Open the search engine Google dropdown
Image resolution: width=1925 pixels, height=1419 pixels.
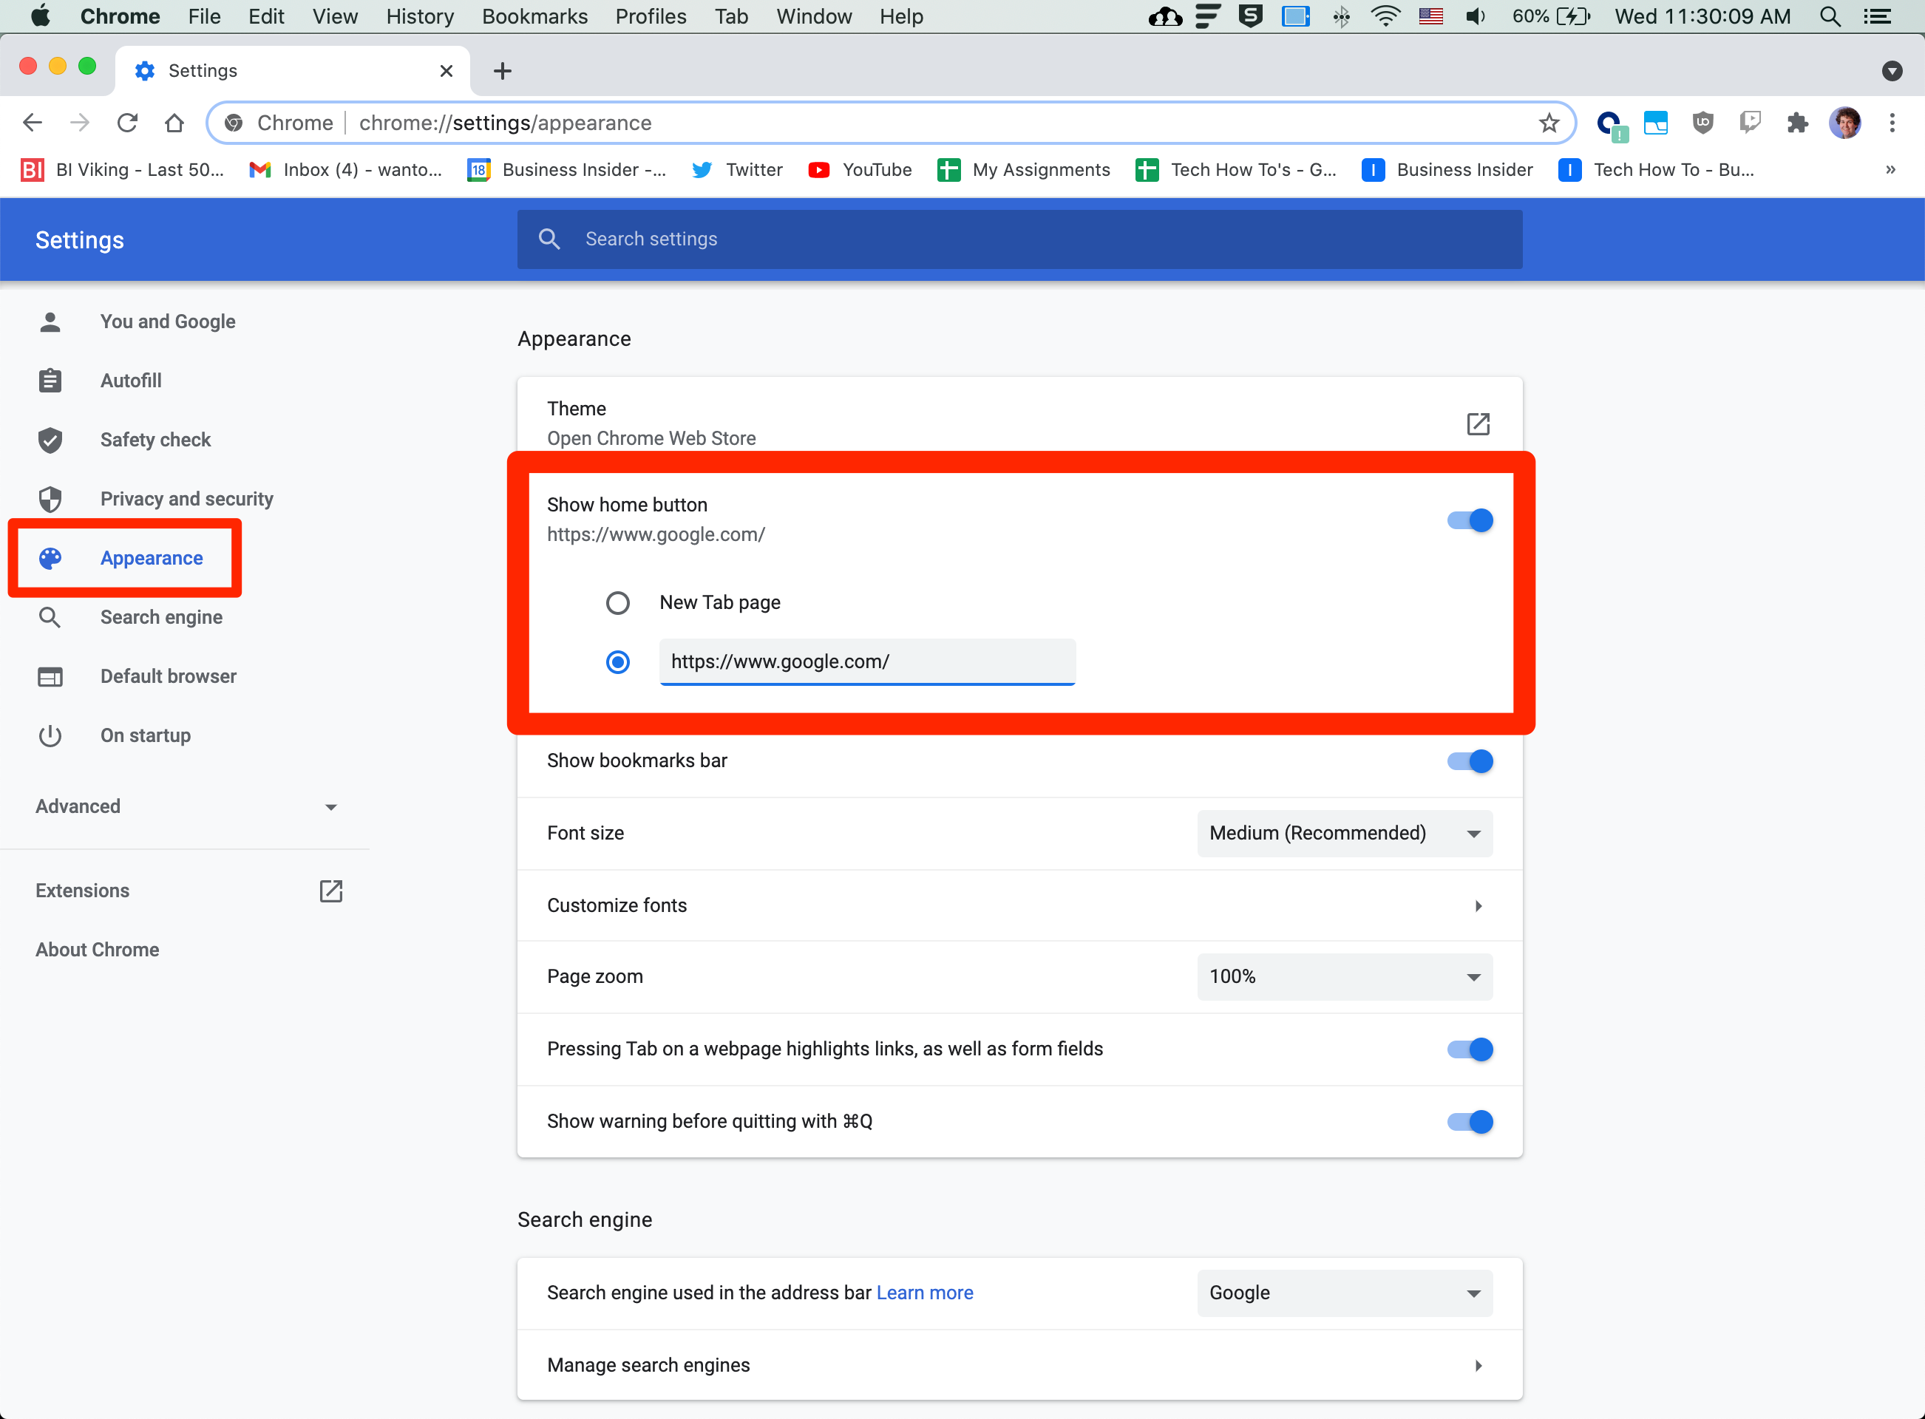point(1345,1293)
